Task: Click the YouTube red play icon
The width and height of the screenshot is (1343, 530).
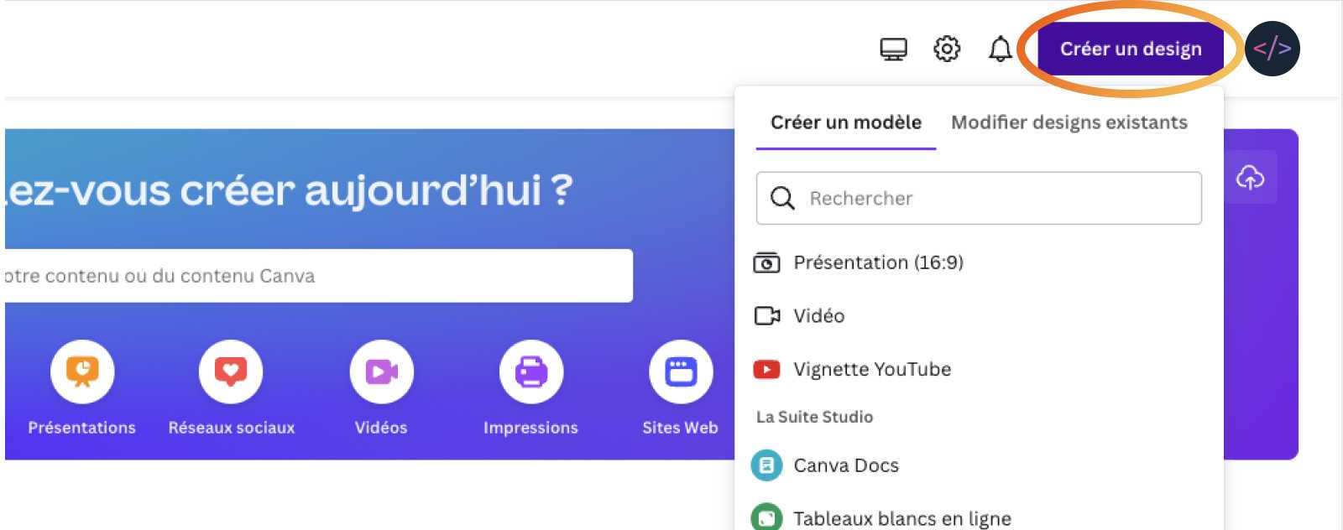Action: click(x=766, y=370)
